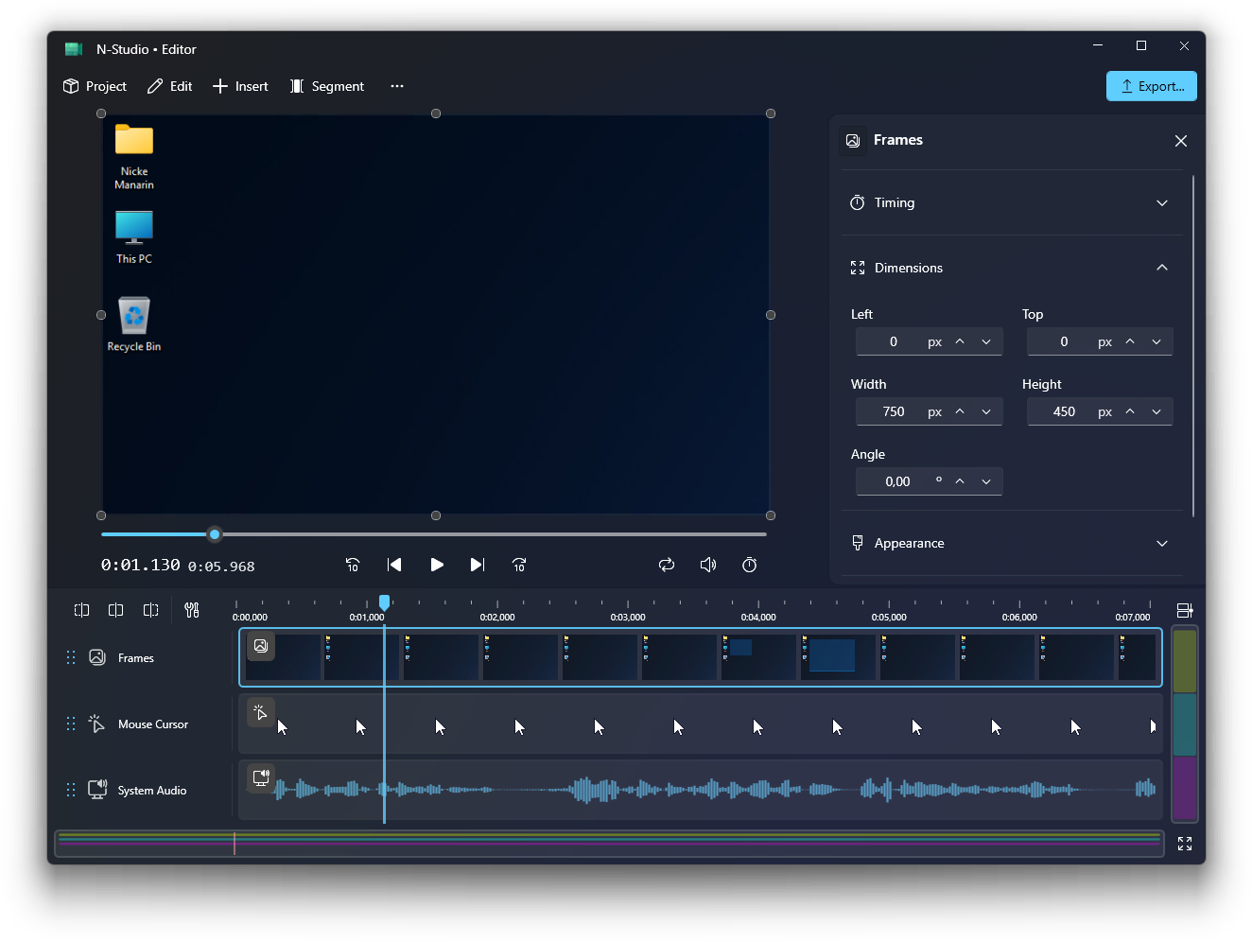
Task: Increase the Left value with up arrow
Action: tap(960, 341)
